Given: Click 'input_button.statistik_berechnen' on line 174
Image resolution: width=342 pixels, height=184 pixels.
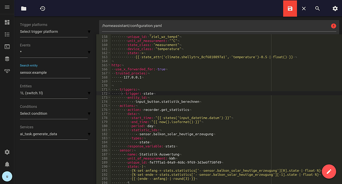Looking at the screenshot, I should [168, 102].
